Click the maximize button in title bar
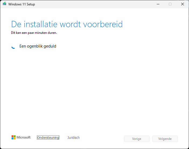Image resolution: width=189 pixels, height=149 pixels. [x=170, y=4]
